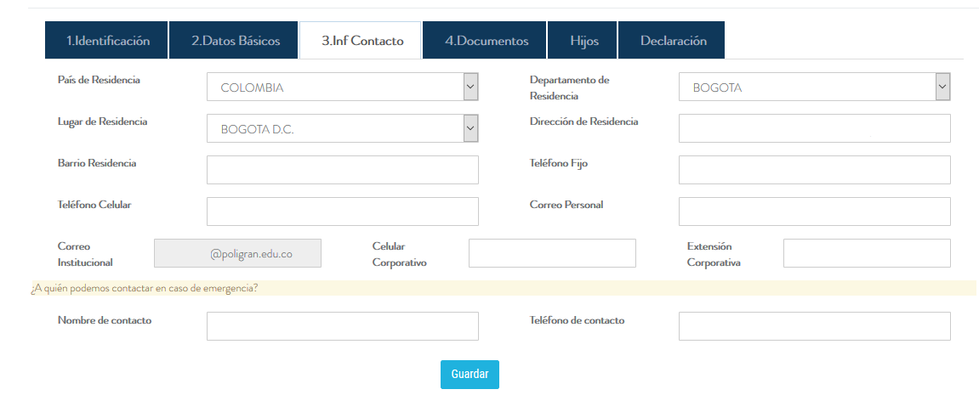Click the Dirección de Residencia field
Image resolution: width=979 pixels, height=412 pixels.
click(814, 128)
